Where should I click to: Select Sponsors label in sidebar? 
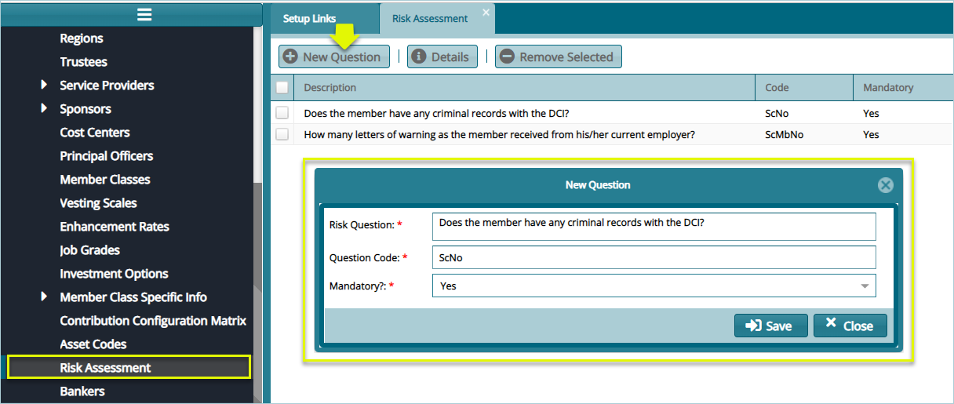click(x=86, y=109)
